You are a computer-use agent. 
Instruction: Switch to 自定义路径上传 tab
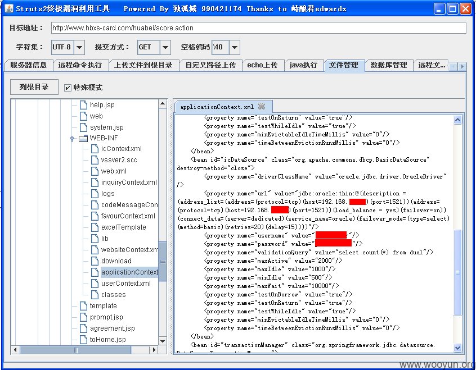pos(210,65)
